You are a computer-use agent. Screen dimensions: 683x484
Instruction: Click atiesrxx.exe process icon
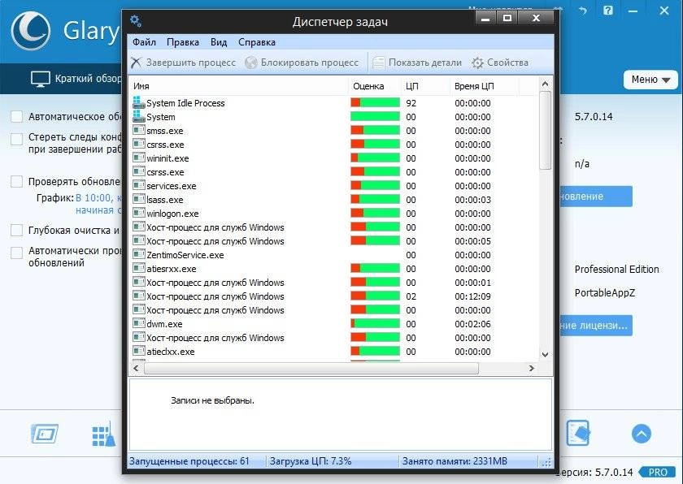(x=138, y=268)
